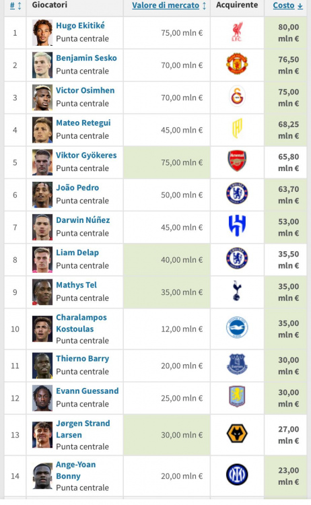311x505 pixels.
Task: Open Al-Hilal logo in Darwin Núñez row
Action: coord(237,226)
